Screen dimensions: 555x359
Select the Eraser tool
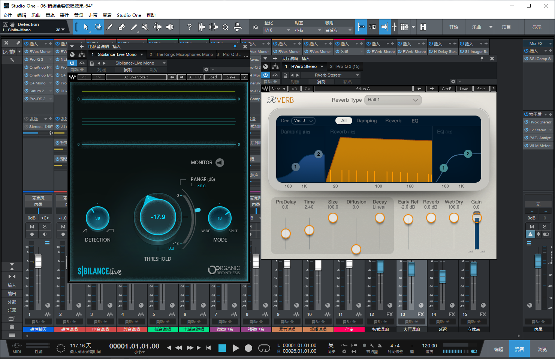(121, 27)
